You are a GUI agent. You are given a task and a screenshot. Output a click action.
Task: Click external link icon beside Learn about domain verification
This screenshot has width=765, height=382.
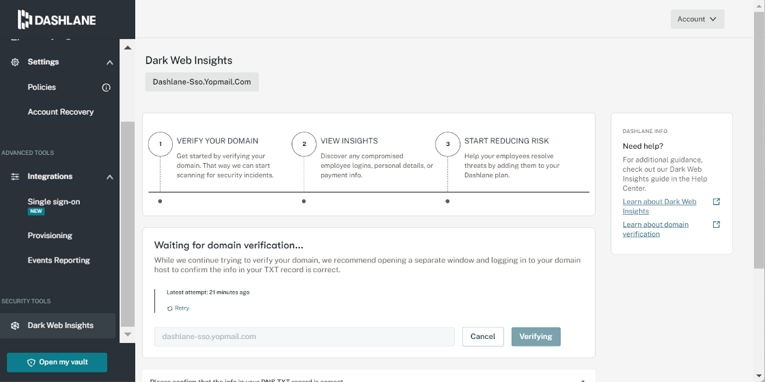click(x=717, y=224)
